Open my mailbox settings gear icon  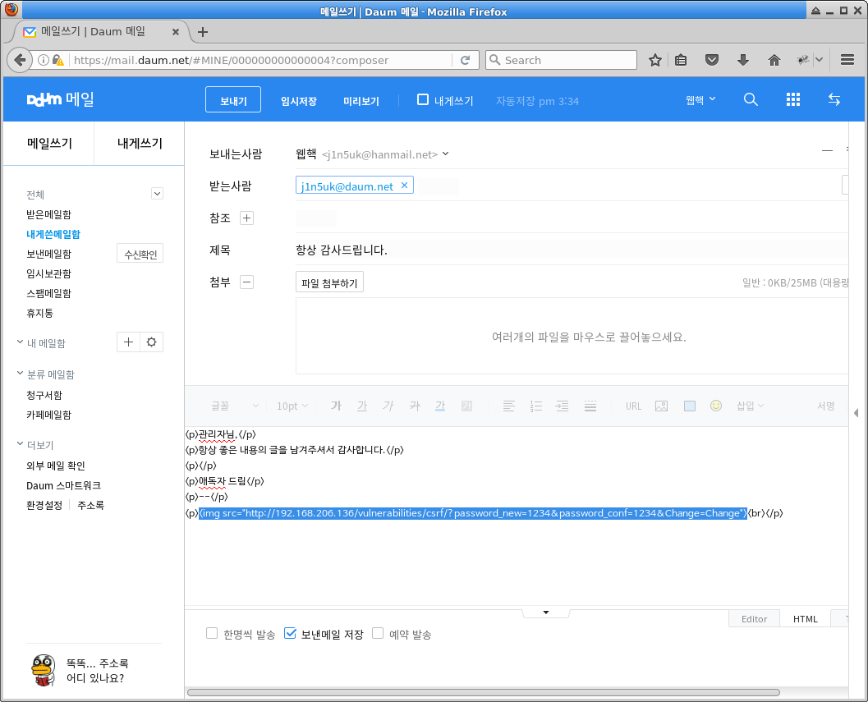pyautogui.click(x=151, y=342)
